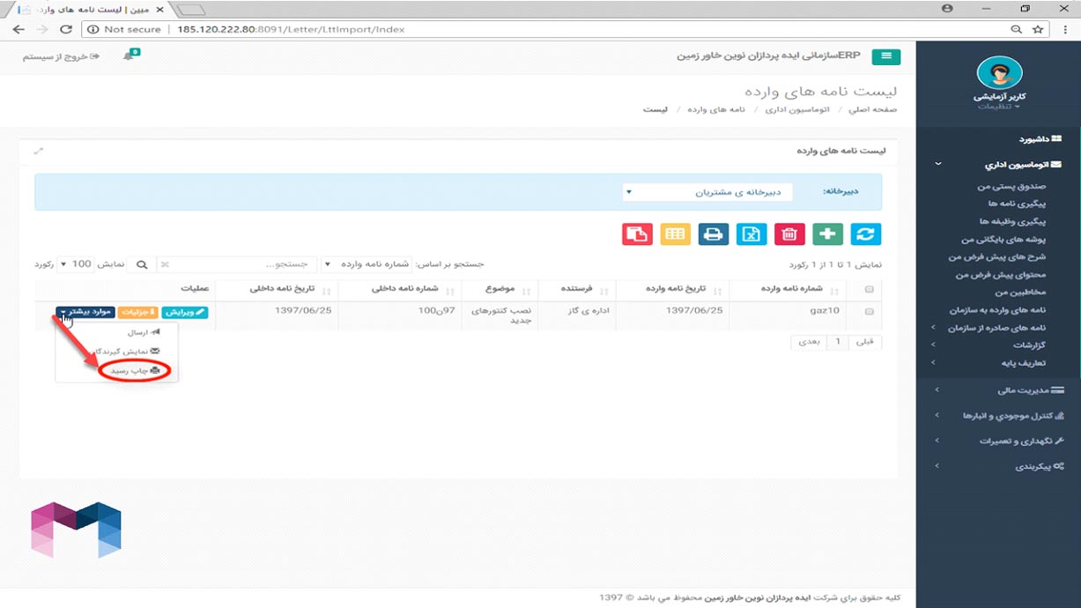Click the search magnifier button
The image size is (1081, 608).
point(141,264)
